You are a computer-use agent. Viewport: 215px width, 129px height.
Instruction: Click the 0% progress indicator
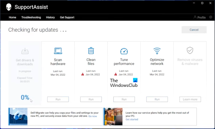click(25, 97)
